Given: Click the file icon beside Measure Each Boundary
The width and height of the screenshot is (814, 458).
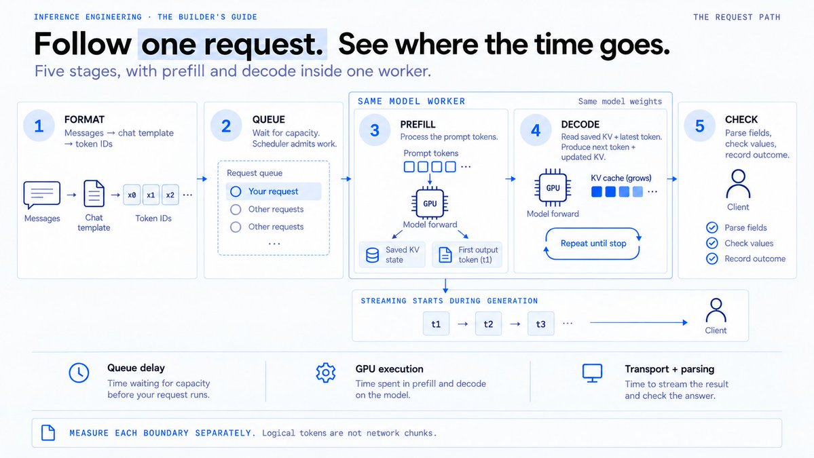Looking at the screenshot, I should 48,433.
